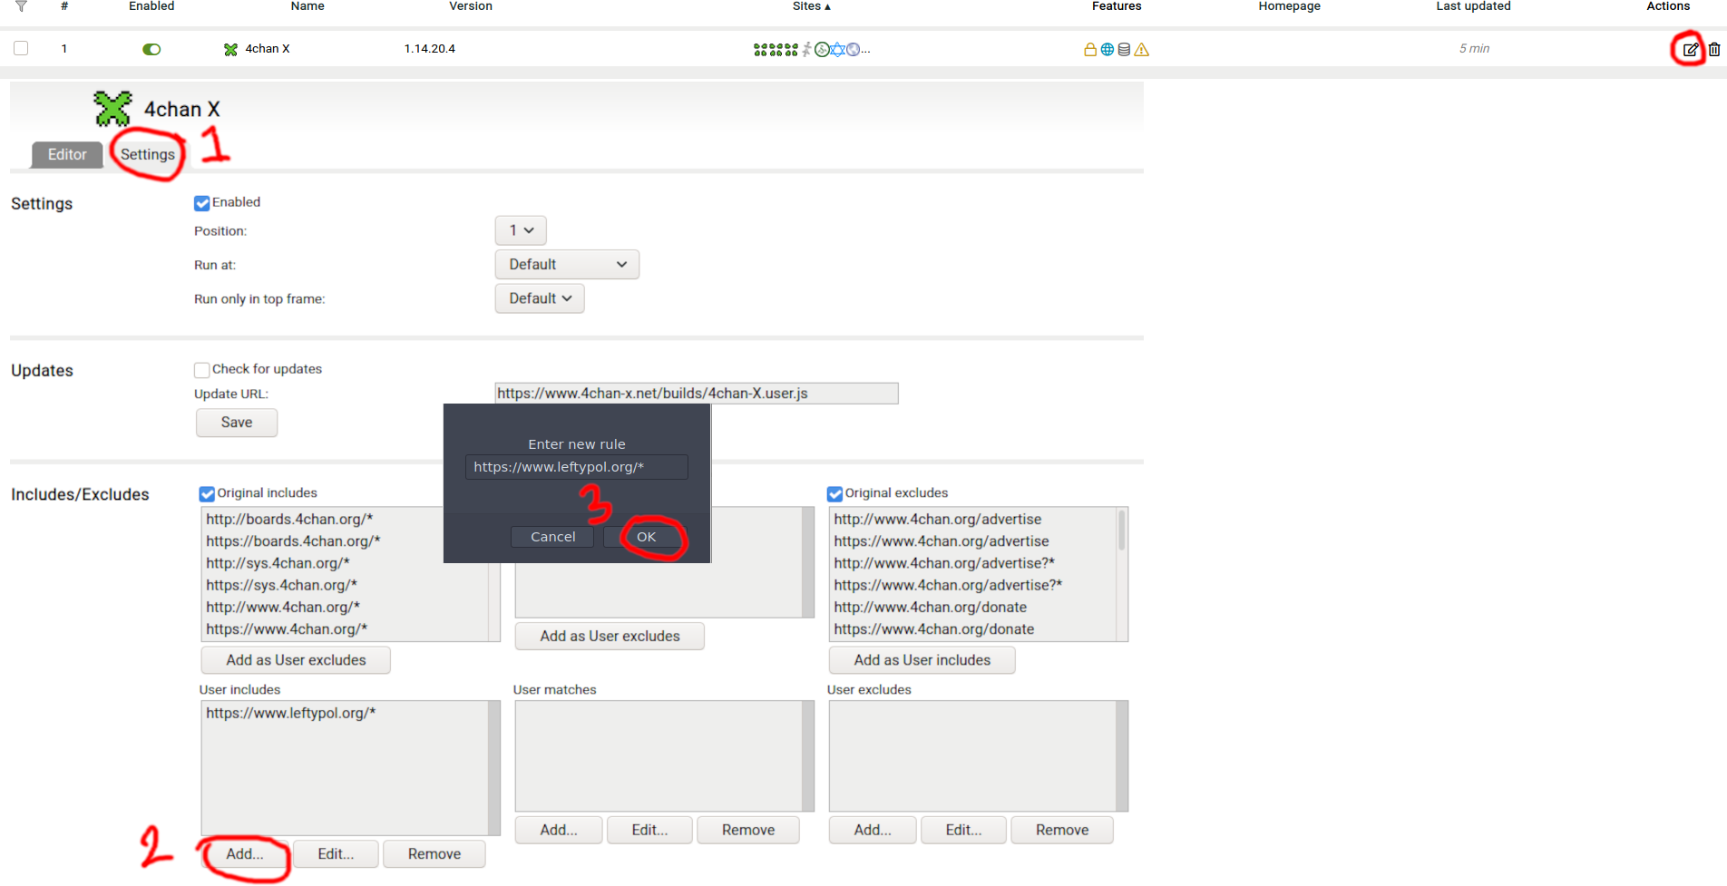Switch to the Editor tab
Image resolution: width=1727 pixels, height=886 pixels.
point(67,154)
